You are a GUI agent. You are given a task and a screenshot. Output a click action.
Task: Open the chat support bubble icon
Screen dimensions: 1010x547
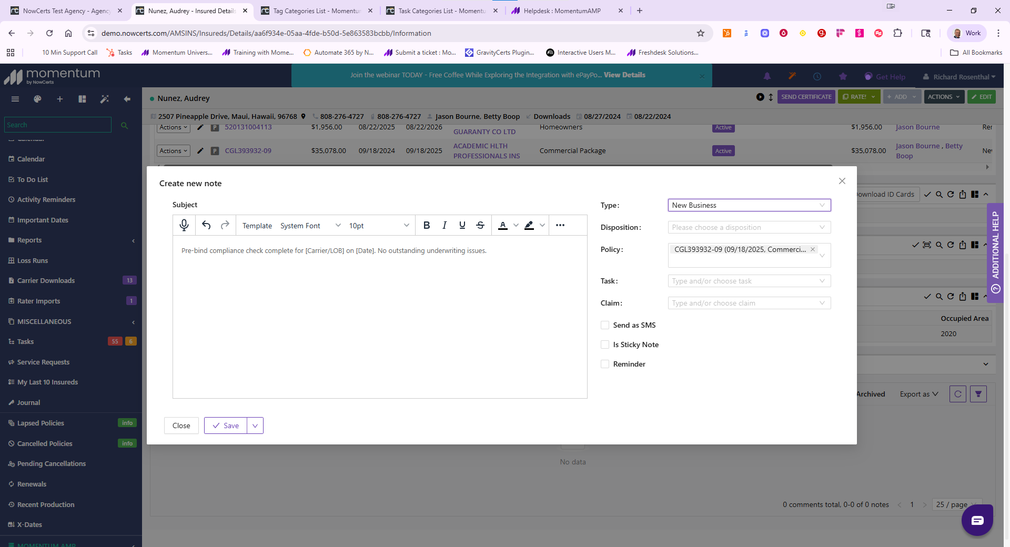tap(977, 520)
